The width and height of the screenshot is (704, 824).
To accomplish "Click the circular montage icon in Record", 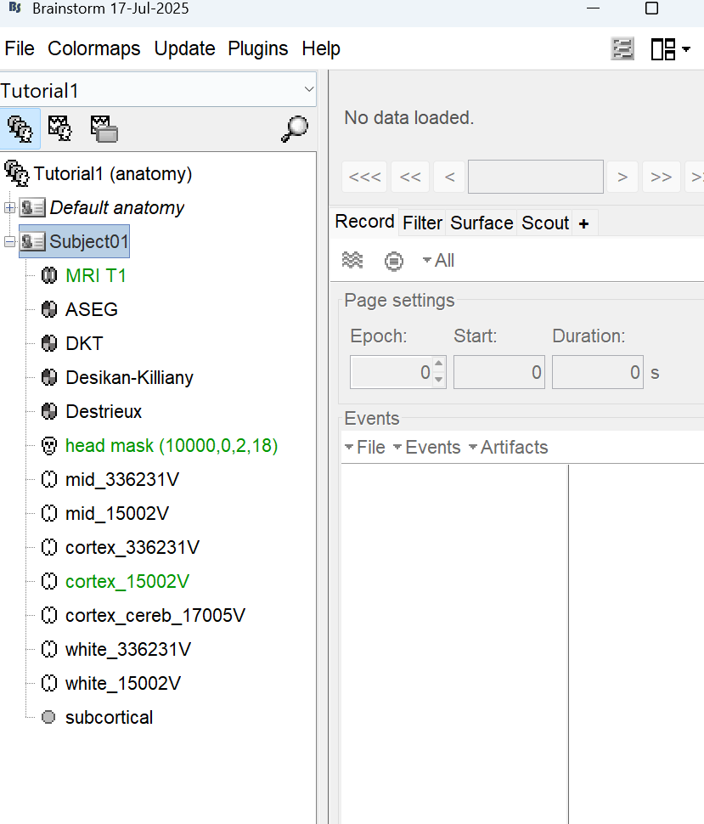I will (393, 261).
